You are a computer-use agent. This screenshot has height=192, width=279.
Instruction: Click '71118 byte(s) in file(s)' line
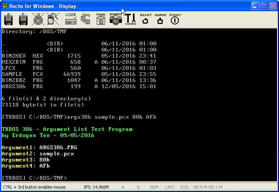[x=43, y=105]
